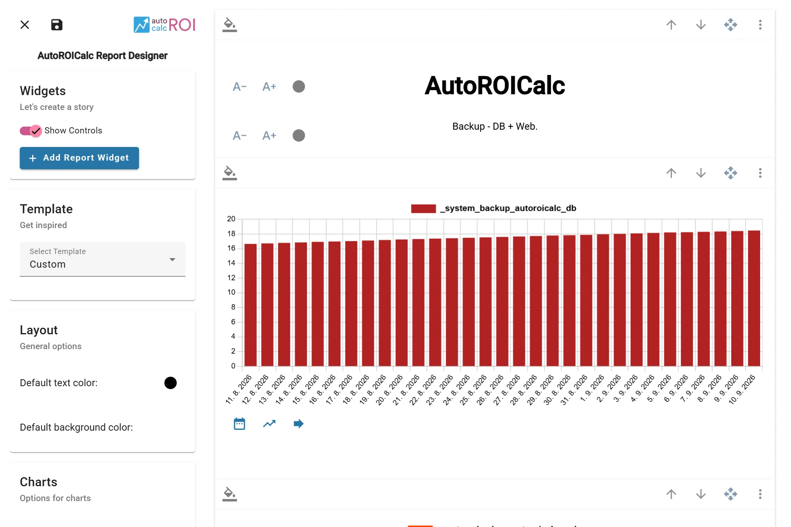The width and height of the screenshot is (791, 527).
Task: Open color picker for the Backup subtitle
Action: click(x=299, y=135)
